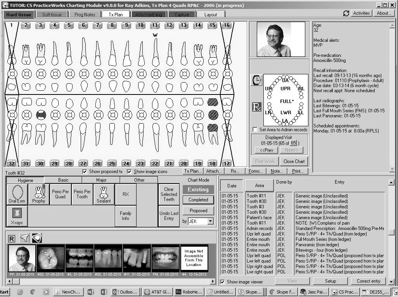Open the Excel taskbar icon
The height and width of the screenshot is (297, 398).
click(104, 292)
